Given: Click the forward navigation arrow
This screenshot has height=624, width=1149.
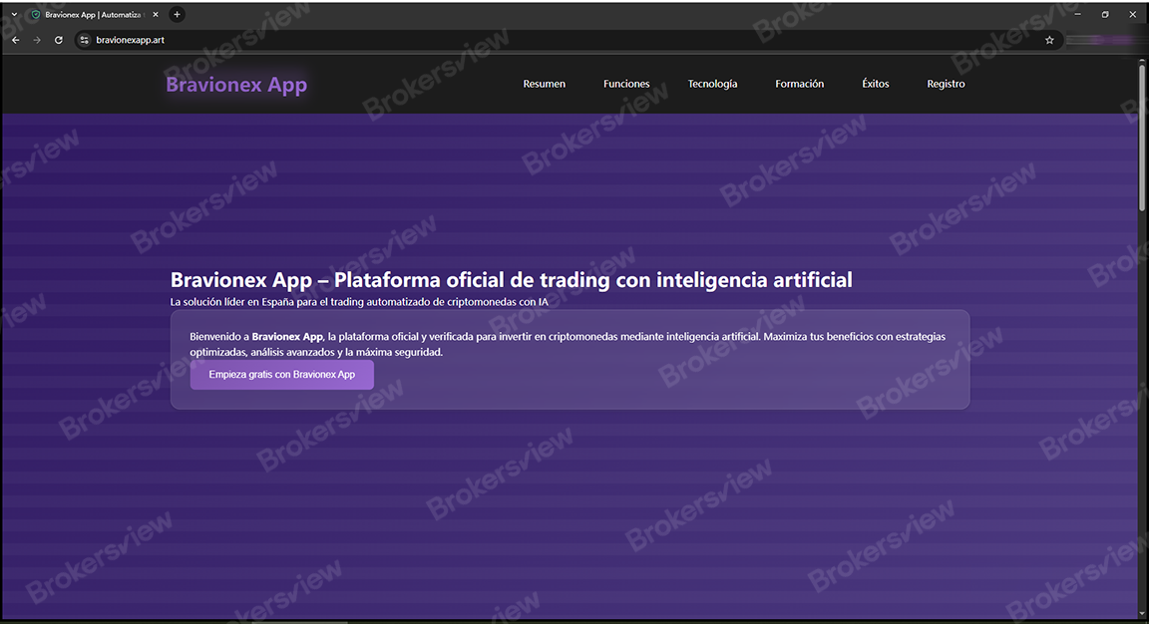Looking at the screenshot, I should (36, 40).
